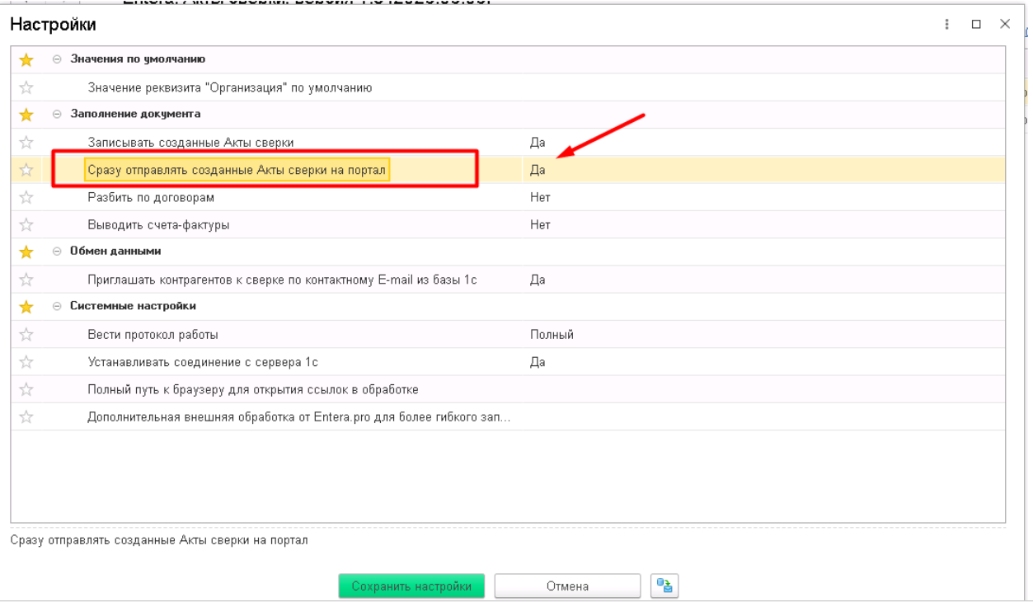
Task: Open the three-dot window menu
Action: point(947,25)
